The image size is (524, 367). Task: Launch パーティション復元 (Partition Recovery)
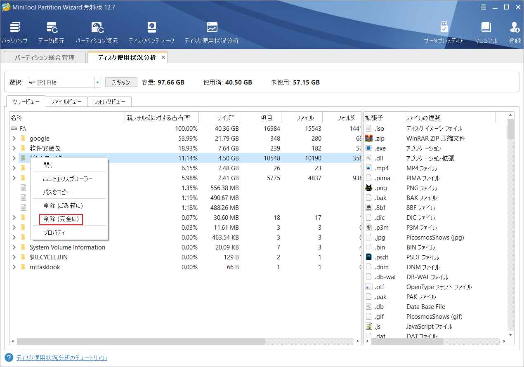tap(97, 31)
